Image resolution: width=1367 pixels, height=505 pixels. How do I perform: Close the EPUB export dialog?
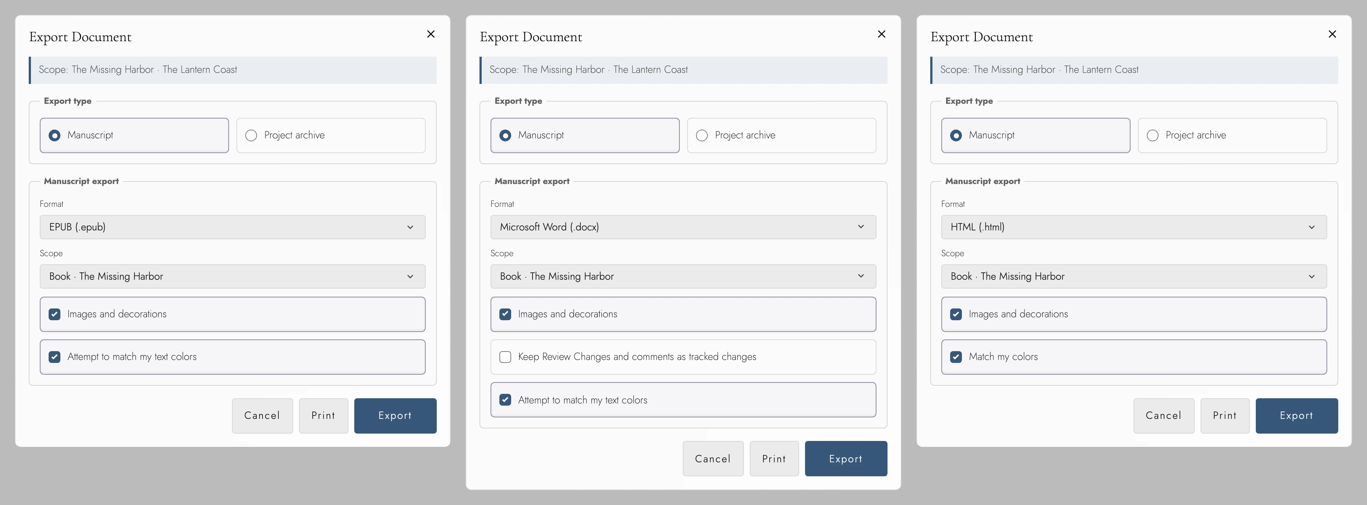pos(431,34)
